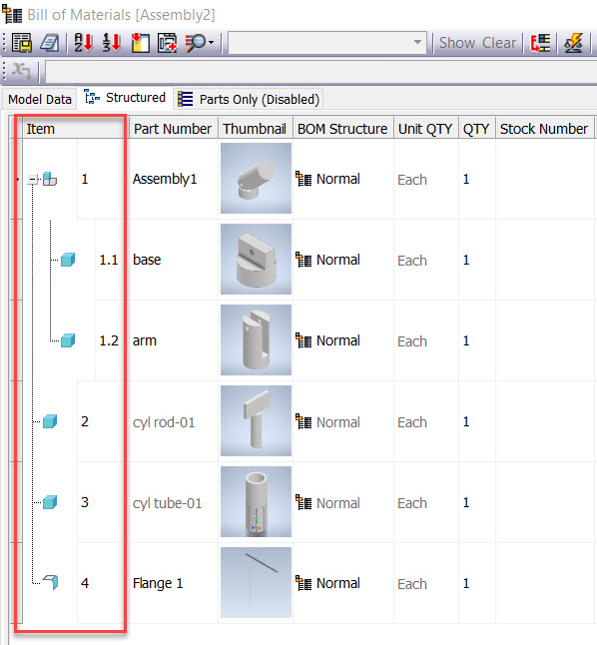This screenshot has width=597, height=645.
Task: Click the base thumbnail image
Action: pyautogui.click(x=256, y=260)
